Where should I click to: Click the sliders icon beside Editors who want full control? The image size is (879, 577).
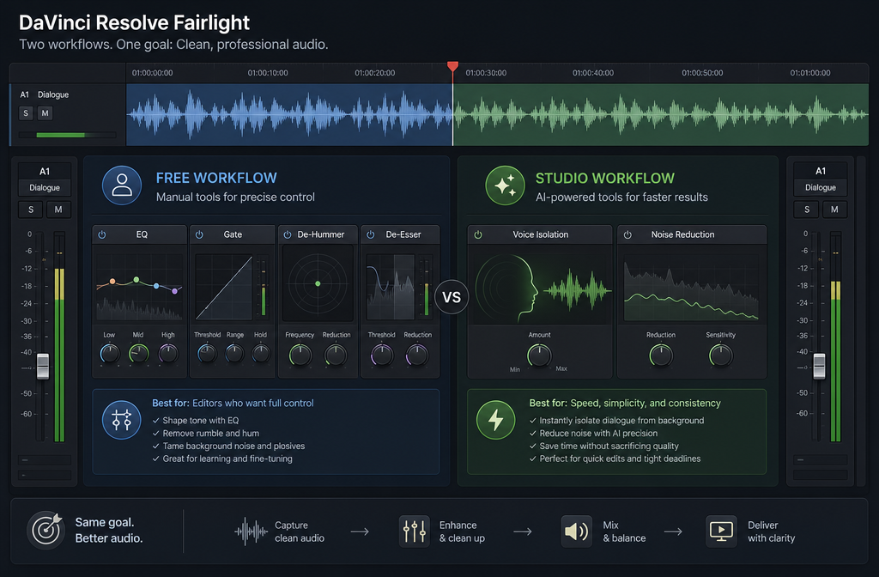pos(122,419)
